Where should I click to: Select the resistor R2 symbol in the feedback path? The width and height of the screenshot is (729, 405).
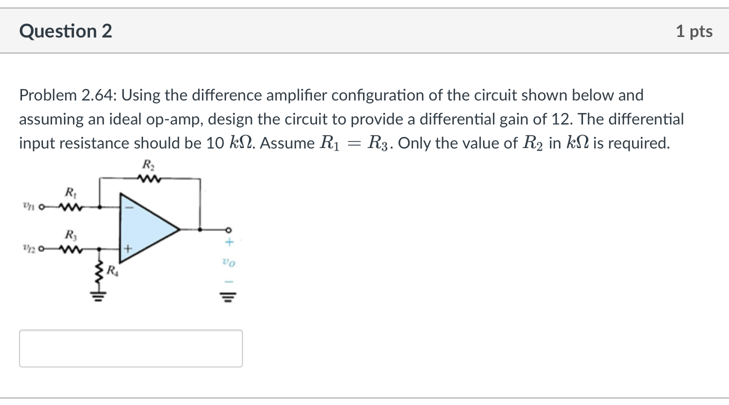[149, 178]
